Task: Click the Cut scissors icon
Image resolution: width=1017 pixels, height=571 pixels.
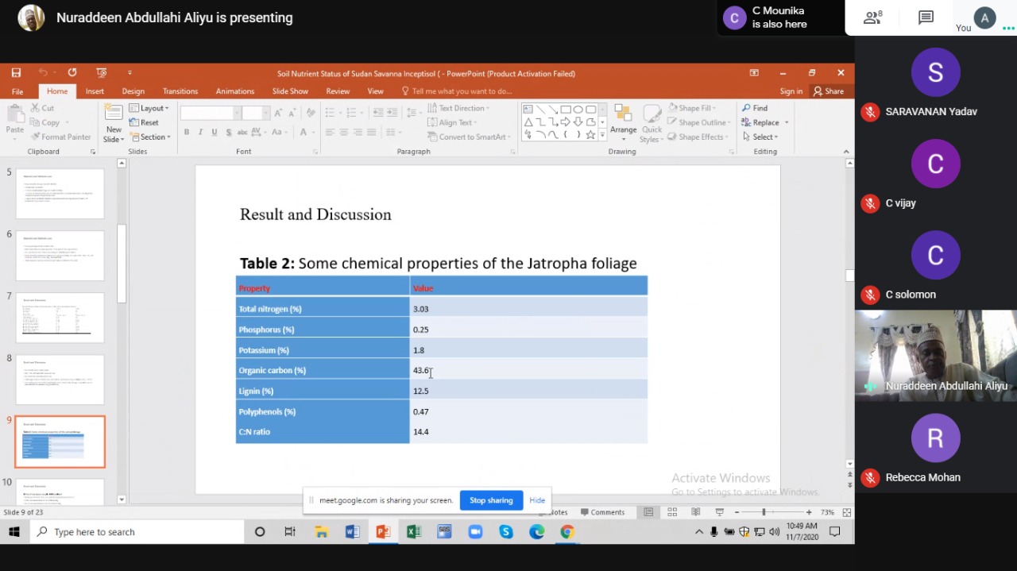Action: [36, 108]
